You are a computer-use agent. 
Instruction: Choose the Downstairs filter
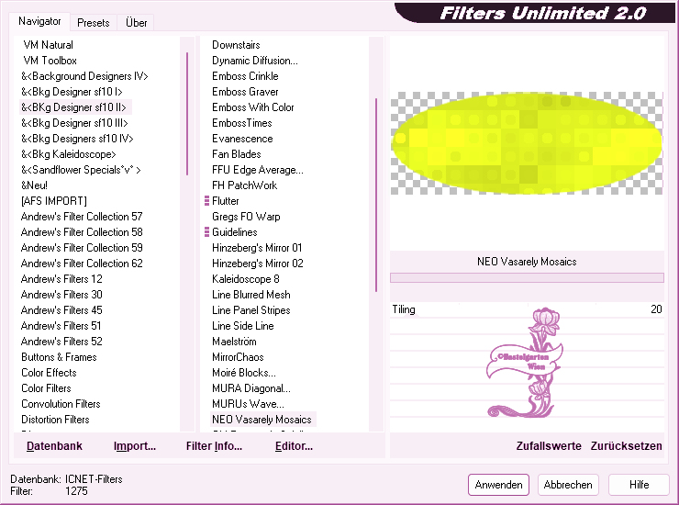pyautogui.click(x=236, y=45)
